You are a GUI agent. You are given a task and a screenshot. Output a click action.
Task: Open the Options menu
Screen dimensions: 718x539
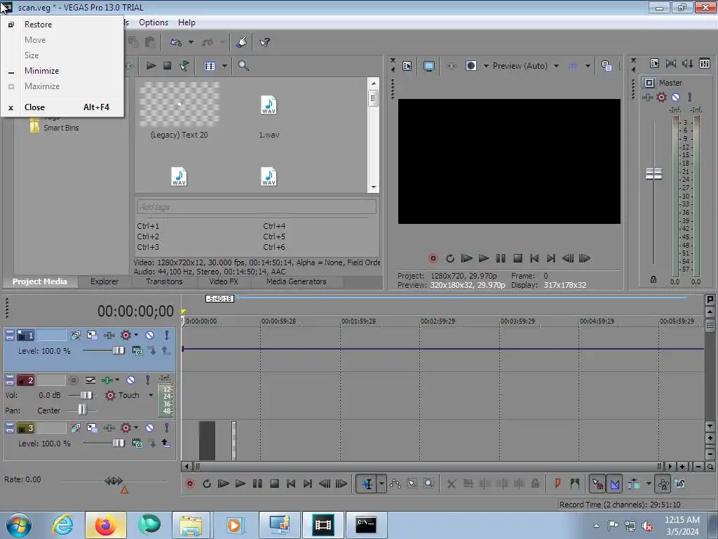(x=154, y=22)
